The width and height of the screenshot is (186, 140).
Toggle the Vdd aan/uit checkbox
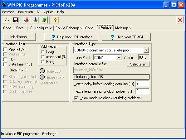pos(5,54)
